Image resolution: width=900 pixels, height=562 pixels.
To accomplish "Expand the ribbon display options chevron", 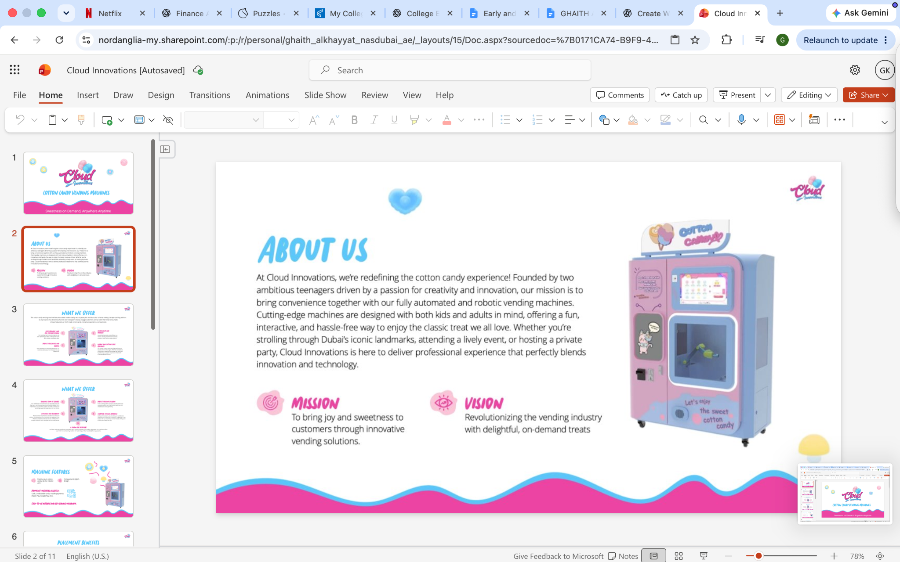I will [x=885, y=122].
